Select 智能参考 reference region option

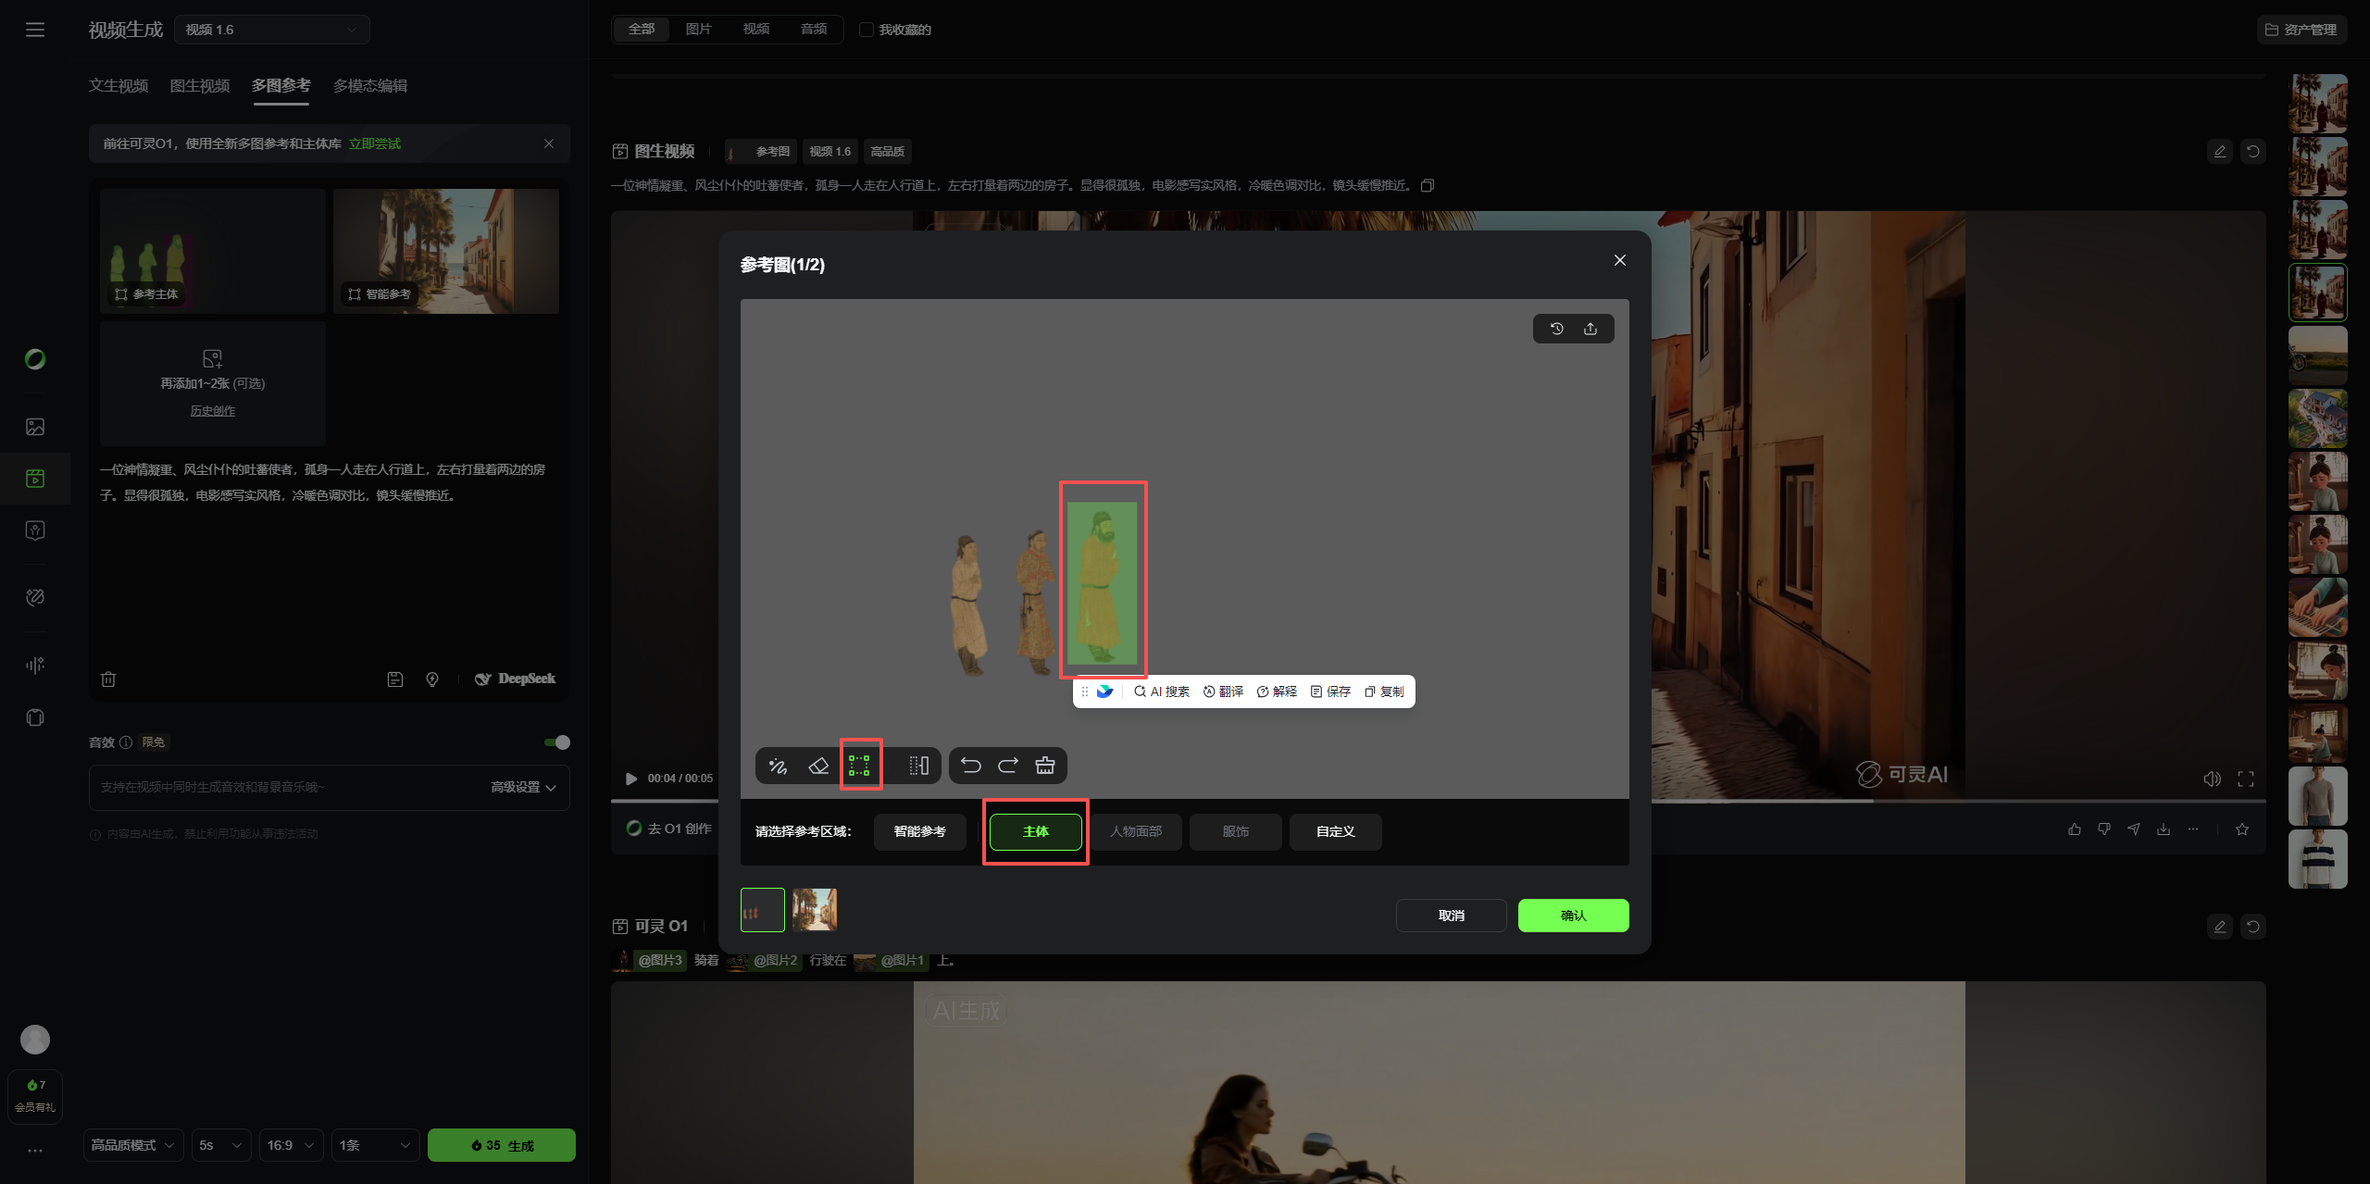click(919, 831)
